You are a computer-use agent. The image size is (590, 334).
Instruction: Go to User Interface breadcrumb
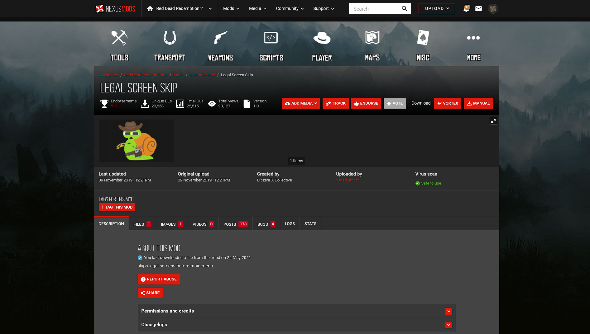pos(202,75)
